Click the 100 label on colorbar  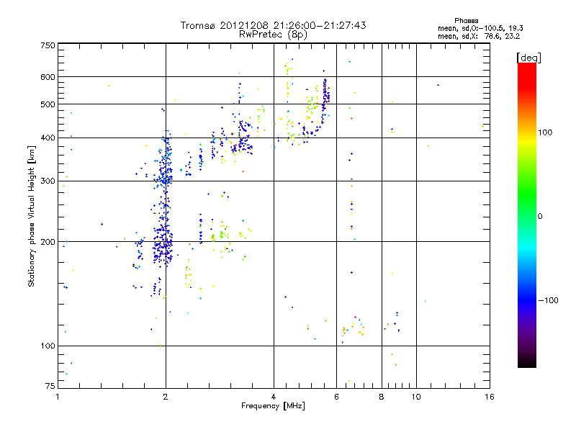(545, 132)
